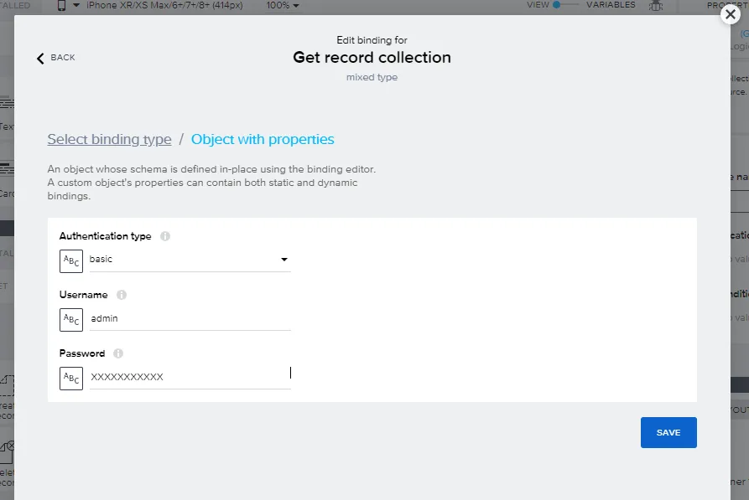The width and height of the screenshot is (749, 500).
Task: Expand the Authentication type dropdown arrow
Action: [x=283, y=260]
